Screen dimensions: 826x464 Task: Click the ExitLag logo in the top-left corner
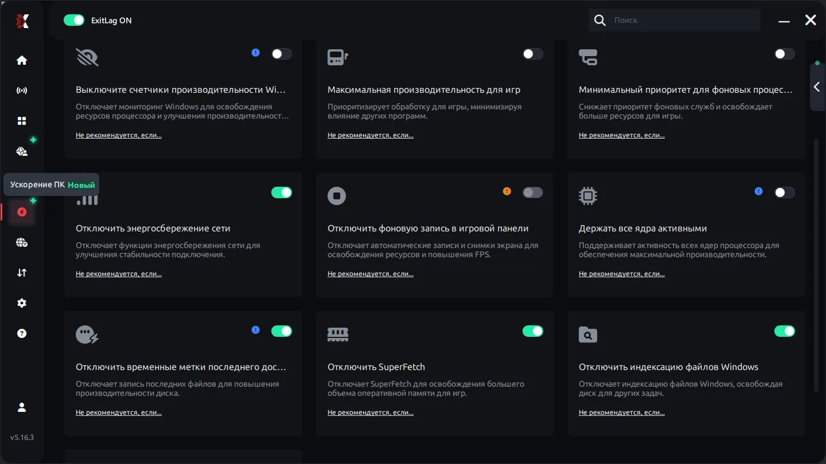tap(22, 21)
